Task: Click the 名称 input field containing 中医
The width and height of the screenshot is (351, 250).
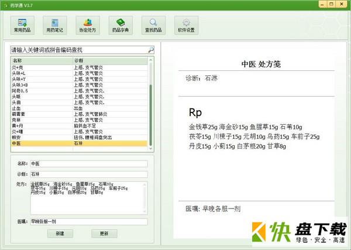Action: (x=89, y=163)
